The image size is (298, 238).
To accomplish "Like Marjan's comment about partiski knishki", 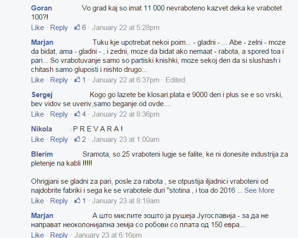I will click(x=38, y=80).
